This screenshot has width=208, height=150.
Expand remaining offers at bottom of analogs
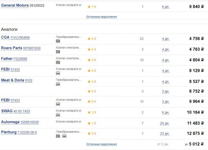101,145
